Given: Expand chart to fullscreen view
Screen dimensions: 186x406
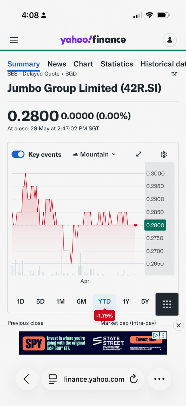Looking at the screenshot, I should coord(139,154).
